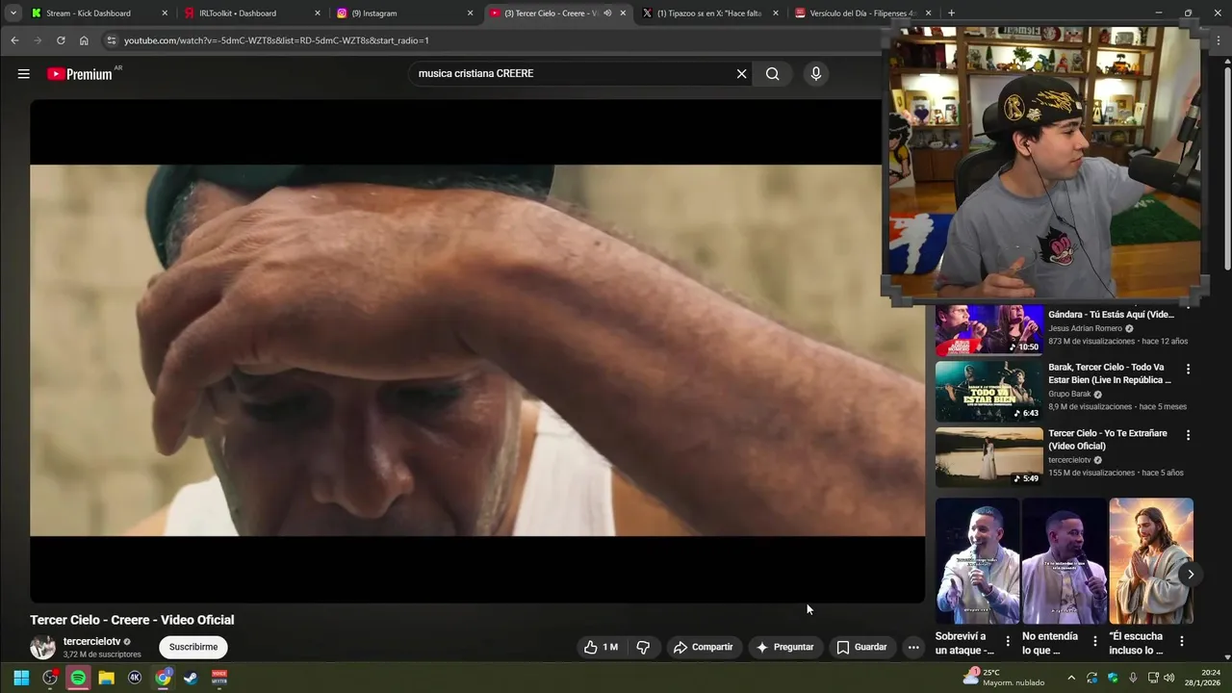This screenshot has height=693, width=1232.
Task: Click the Suscribirme button
Action: tap(193, 647)
